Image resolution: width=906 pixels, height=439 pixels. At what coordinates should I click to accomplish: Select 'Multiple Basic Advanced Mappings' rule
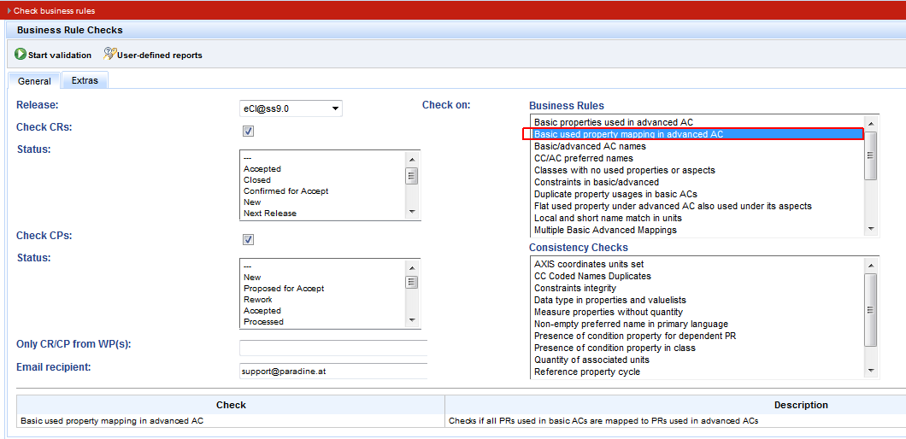[x=605, y=230]
